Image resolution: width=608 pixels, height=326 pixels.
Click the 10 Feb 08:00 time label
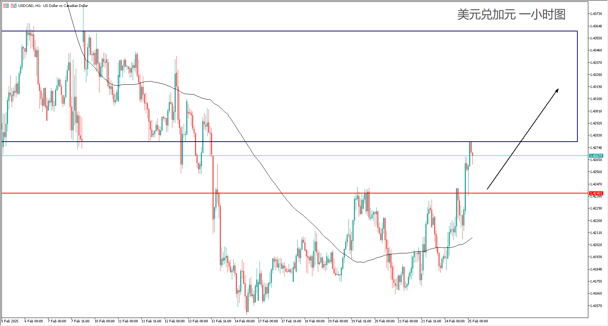pyautogui.click(x=105, y=321)
